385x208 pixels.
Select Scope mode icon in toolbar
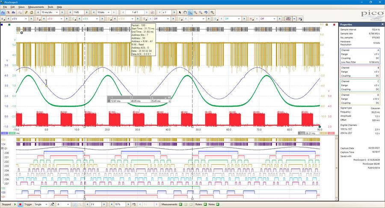tap(3, 12)
